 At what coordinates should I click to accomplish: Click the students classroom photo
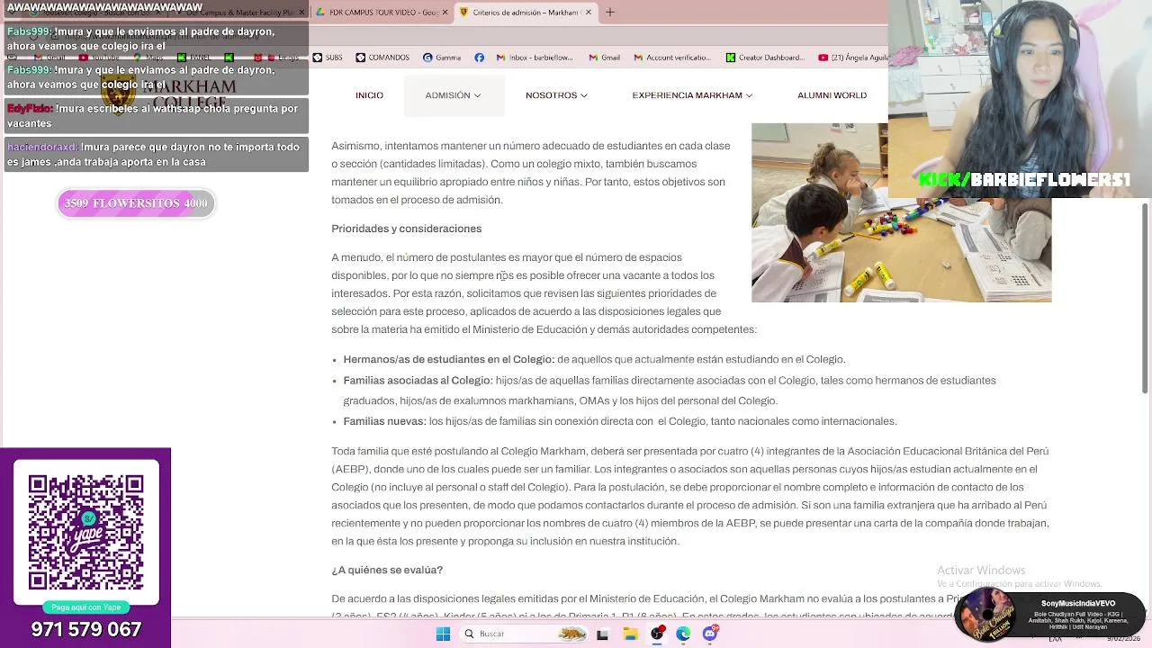point(901,212)
